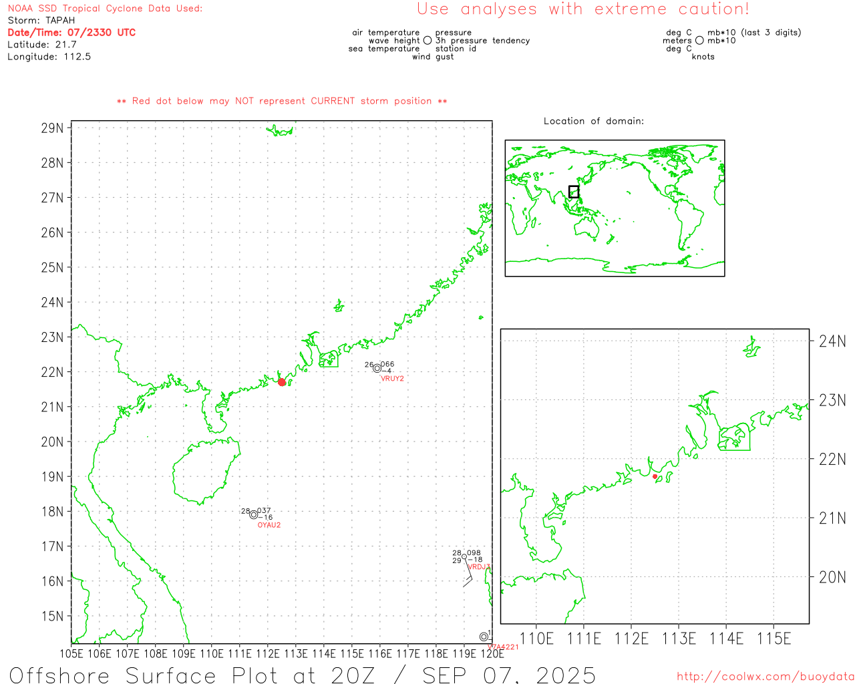855x684 pixels.
Task: Click Hainan island on the main map
Action: coord(205,471)
